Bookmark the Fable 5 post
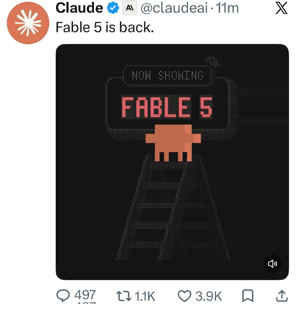The height and width of the screenshot is (312, 296). (x=248, y=296)
